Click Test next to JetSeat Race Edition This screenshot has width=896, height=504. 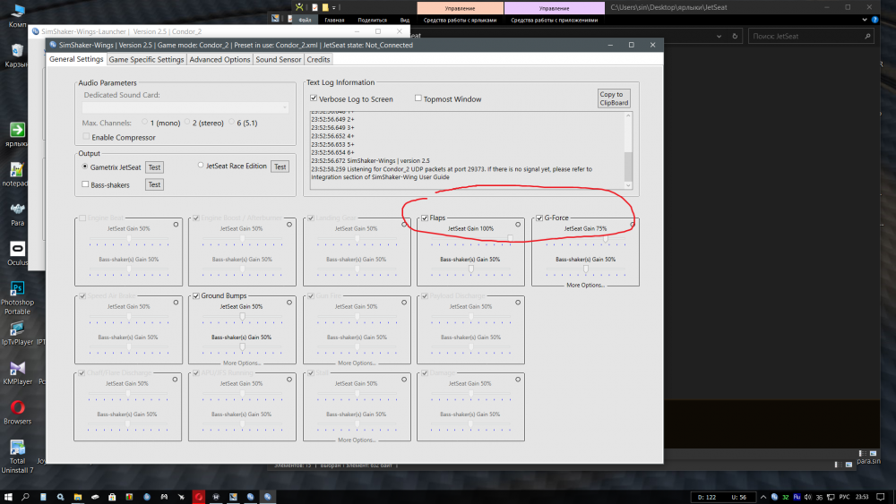(x=280, y=167)
